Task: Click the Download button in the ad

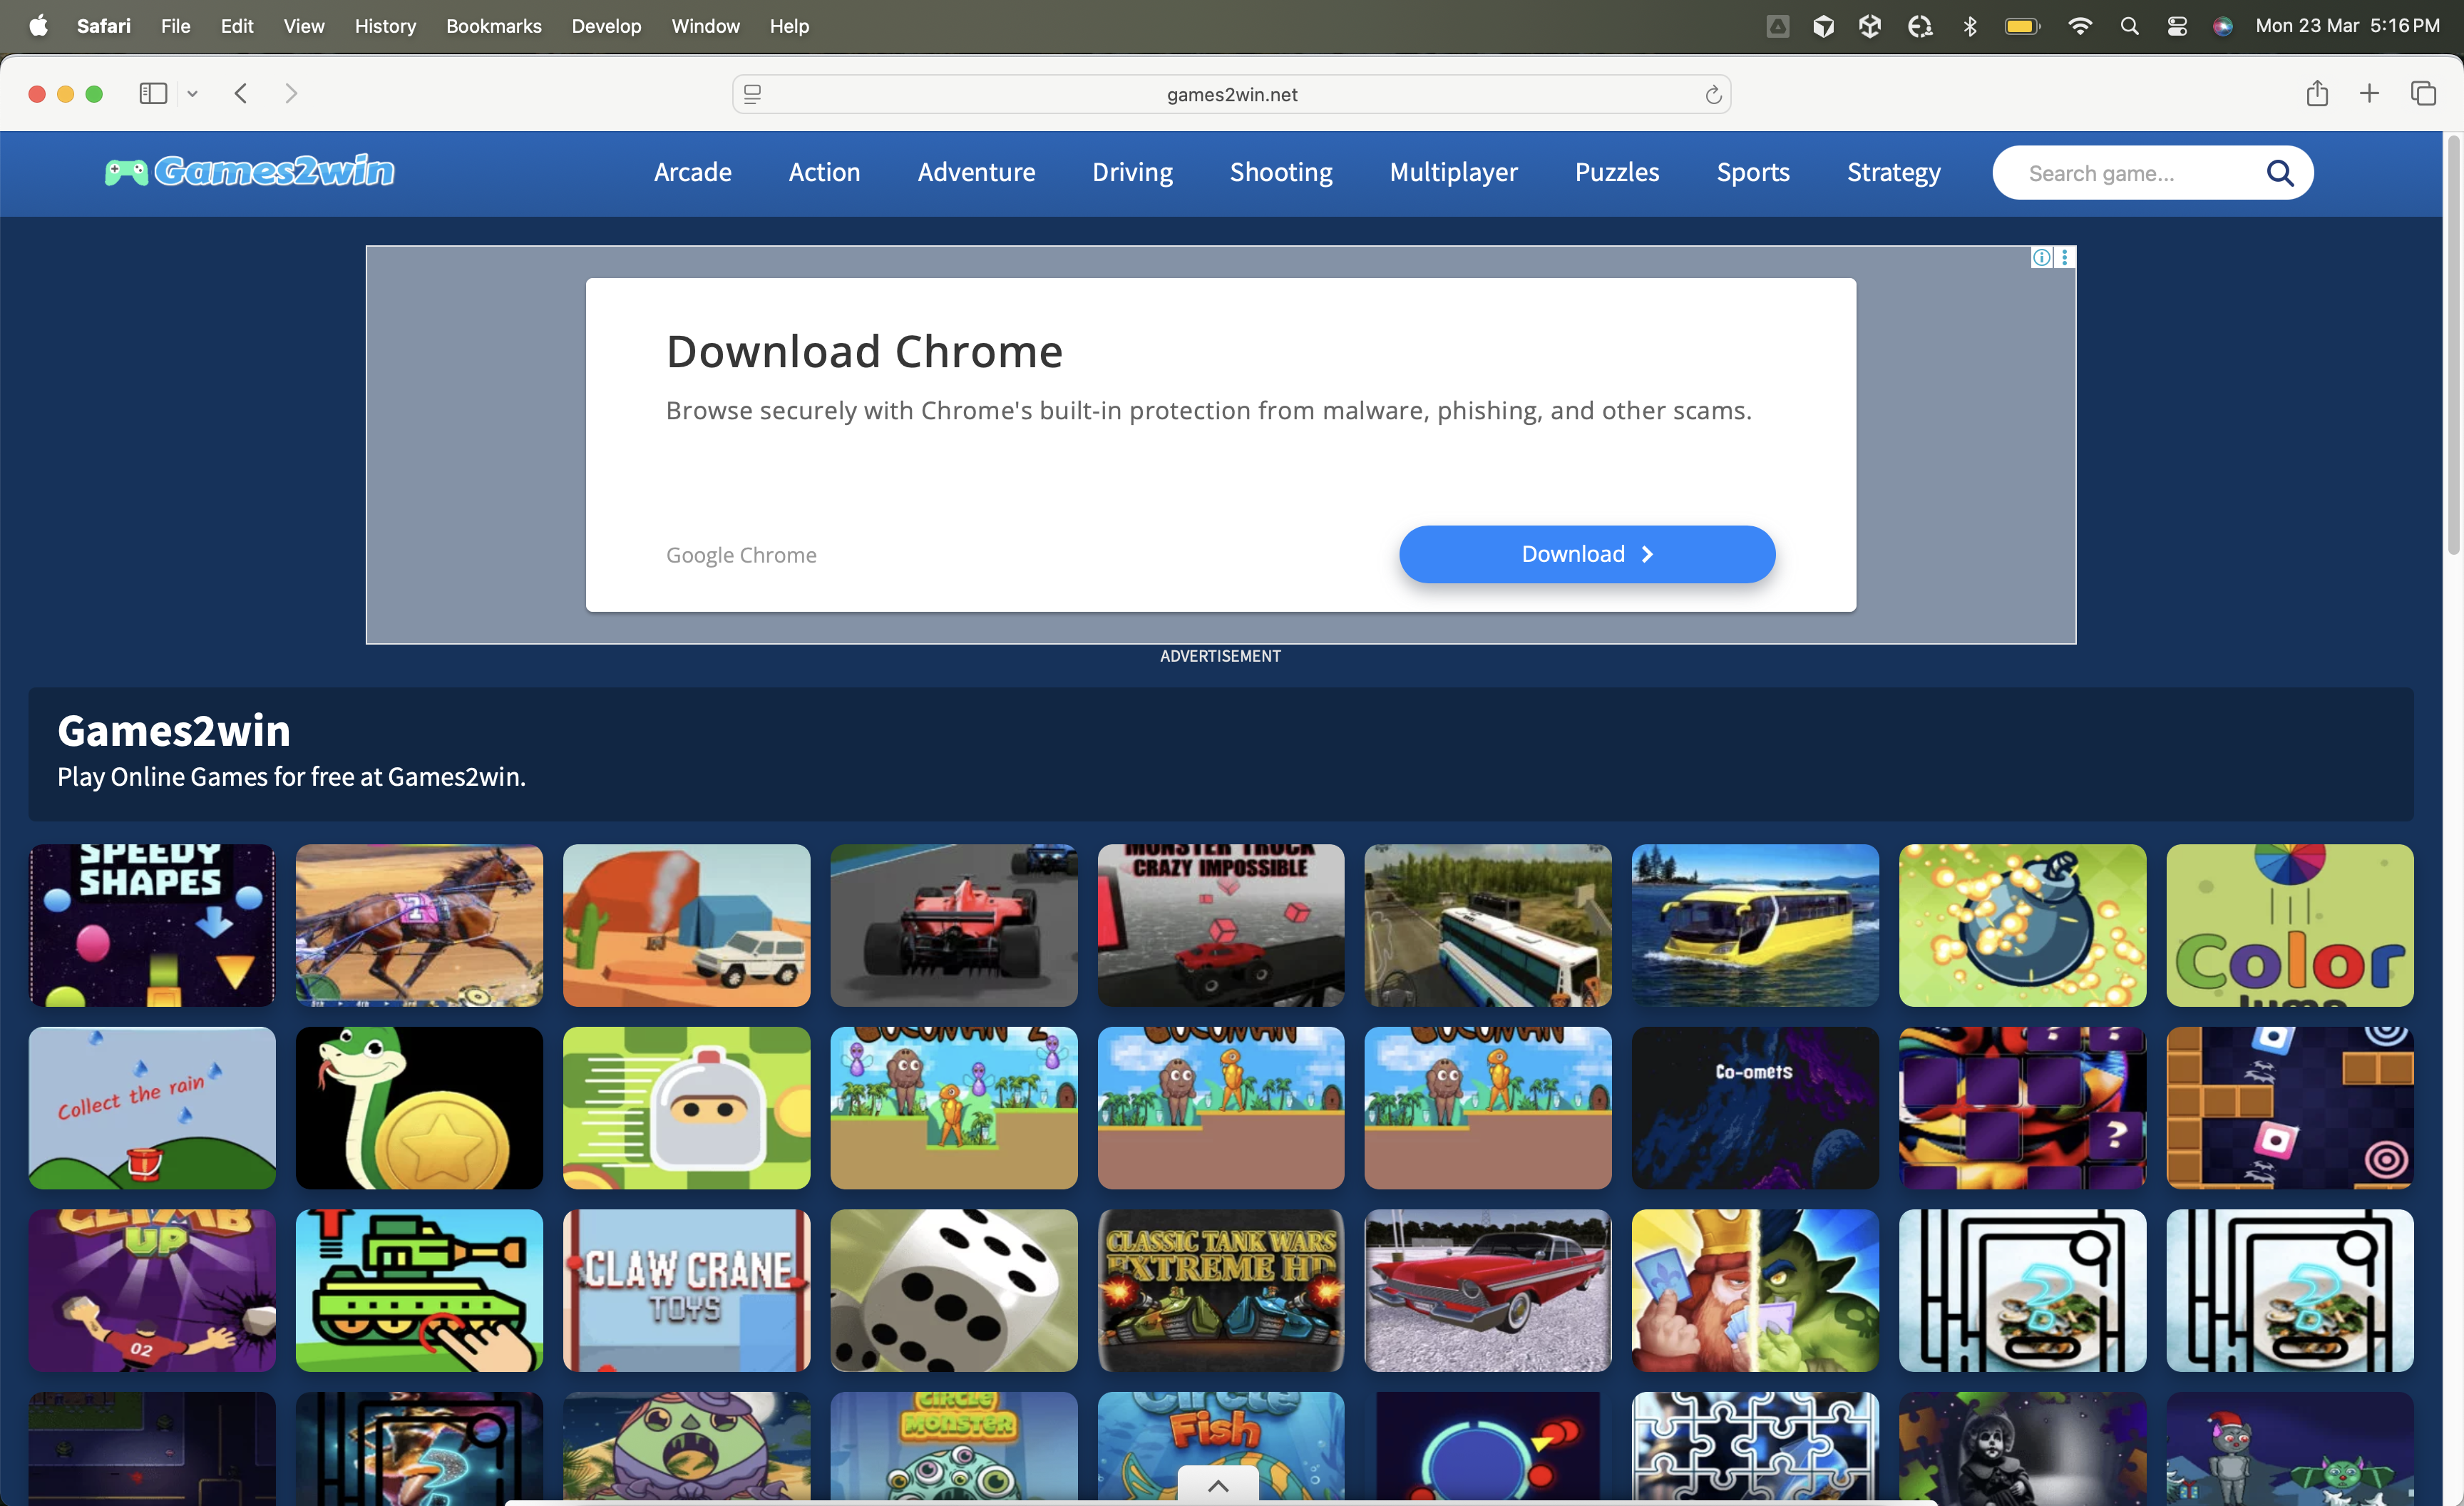Action: point(1586,554)
